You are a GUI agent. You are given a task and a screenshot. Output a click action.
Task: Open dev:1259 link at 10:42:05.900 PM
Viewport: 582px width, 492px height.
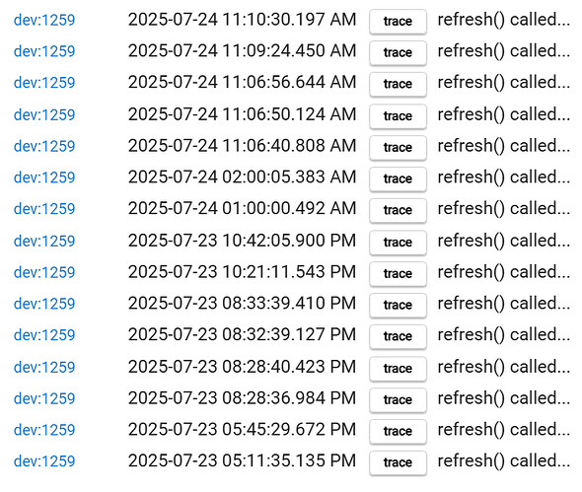click(44, 242)
